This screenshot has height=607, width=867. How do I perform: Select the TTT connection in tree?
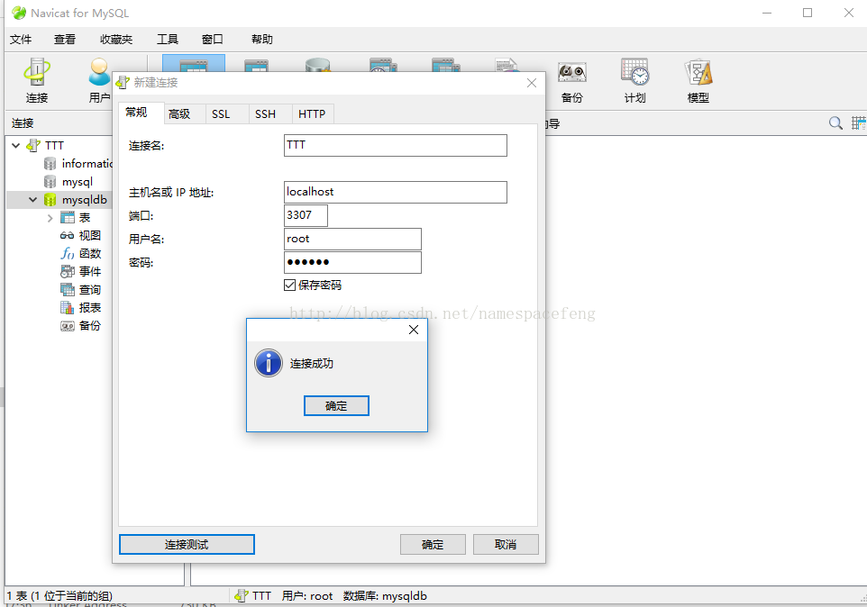[x=54, y=145]
